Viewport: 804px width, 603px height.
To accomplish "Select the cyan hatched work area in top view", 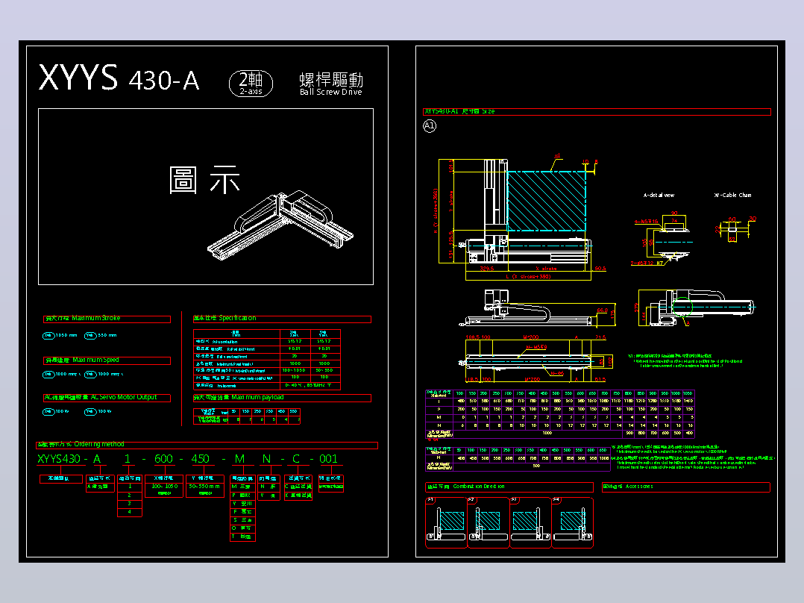I will 546,201.
